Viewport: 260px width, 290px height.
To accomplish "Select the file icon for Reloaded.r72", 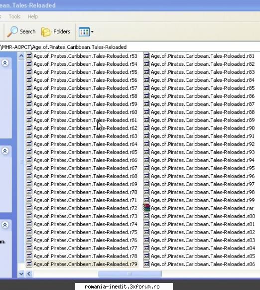I will [x=29, y=208].
